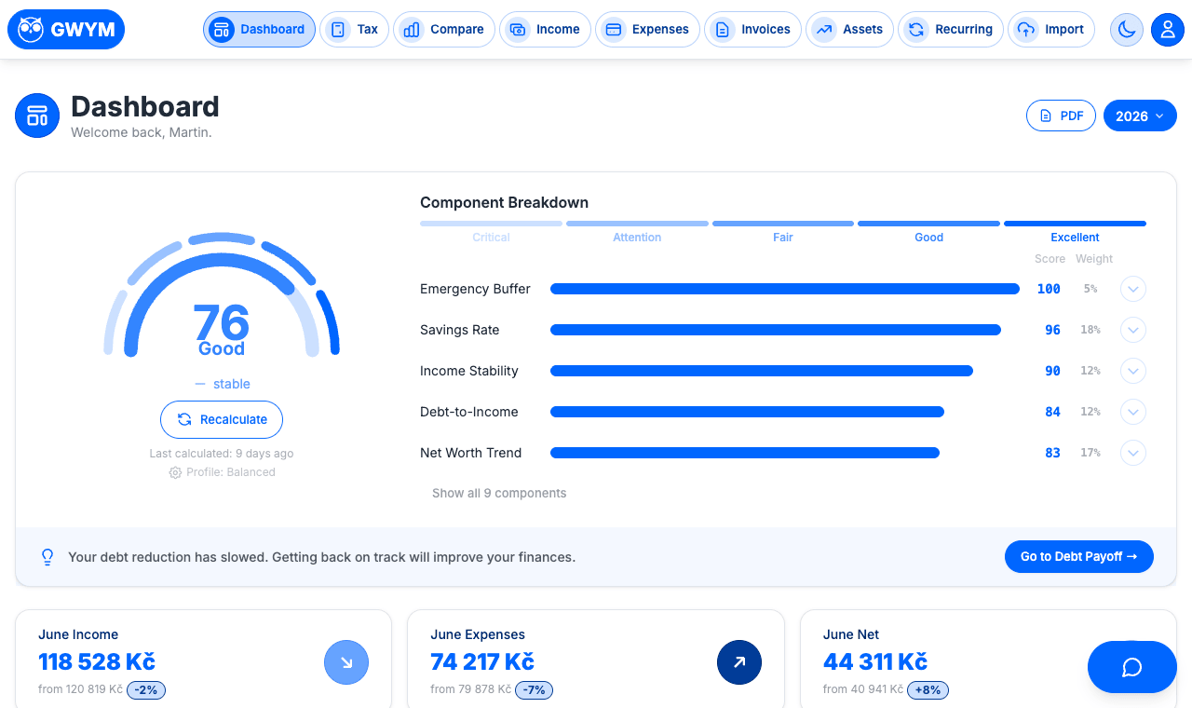Click the +8% net change badge

[928, 690]
